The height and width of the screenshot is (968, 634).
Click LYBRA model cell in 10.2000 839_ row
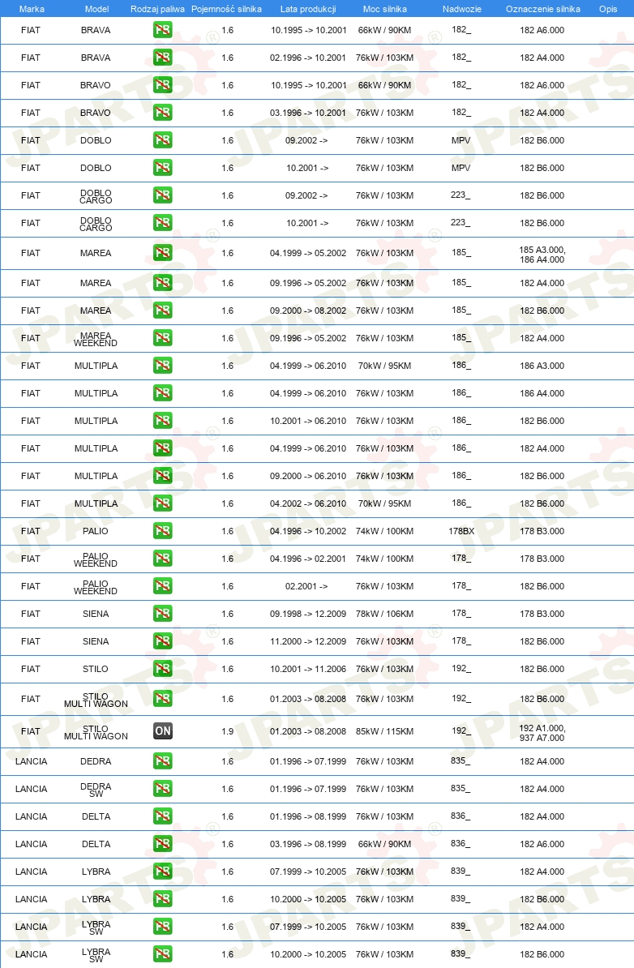(96, 899)
